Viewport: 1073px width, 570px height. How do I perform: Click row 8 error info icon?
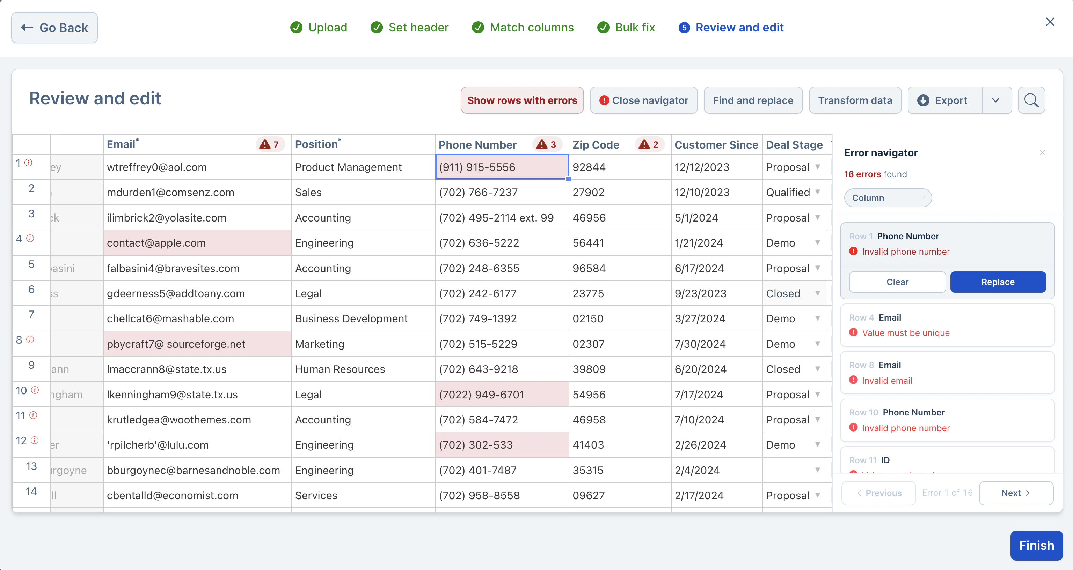[30, 339]
